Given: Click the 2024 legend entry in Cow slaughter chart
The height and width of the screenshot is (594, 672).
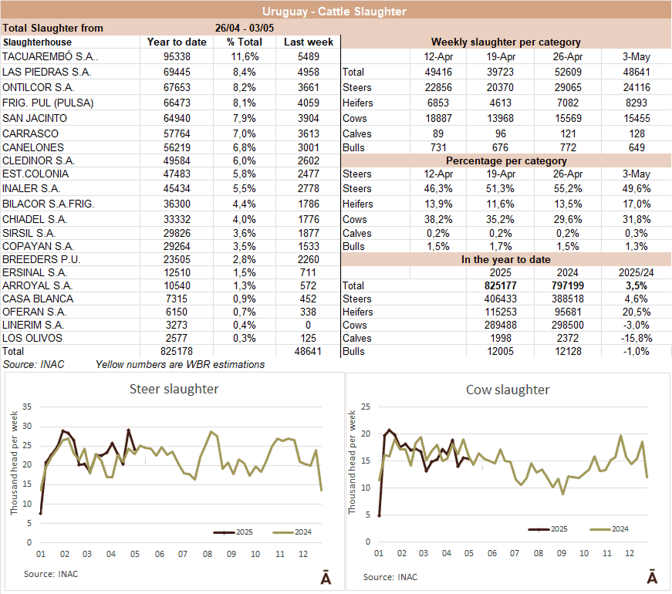Looking at the screenshot, I should coord(609,529).
